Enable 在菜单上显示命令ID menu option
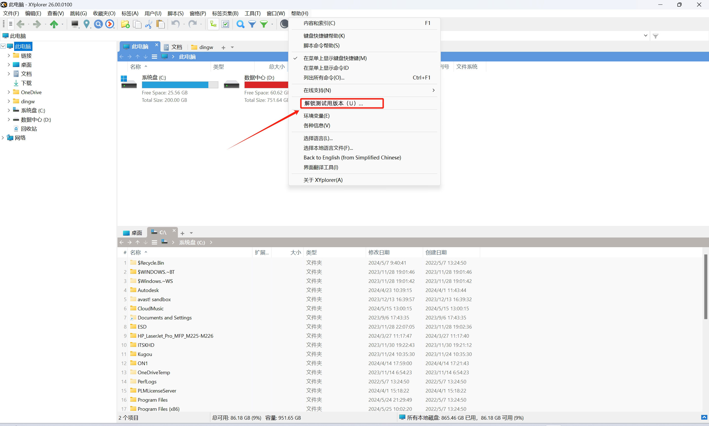The height and width of the screenshot is (426, 709). tap(326, 68)
